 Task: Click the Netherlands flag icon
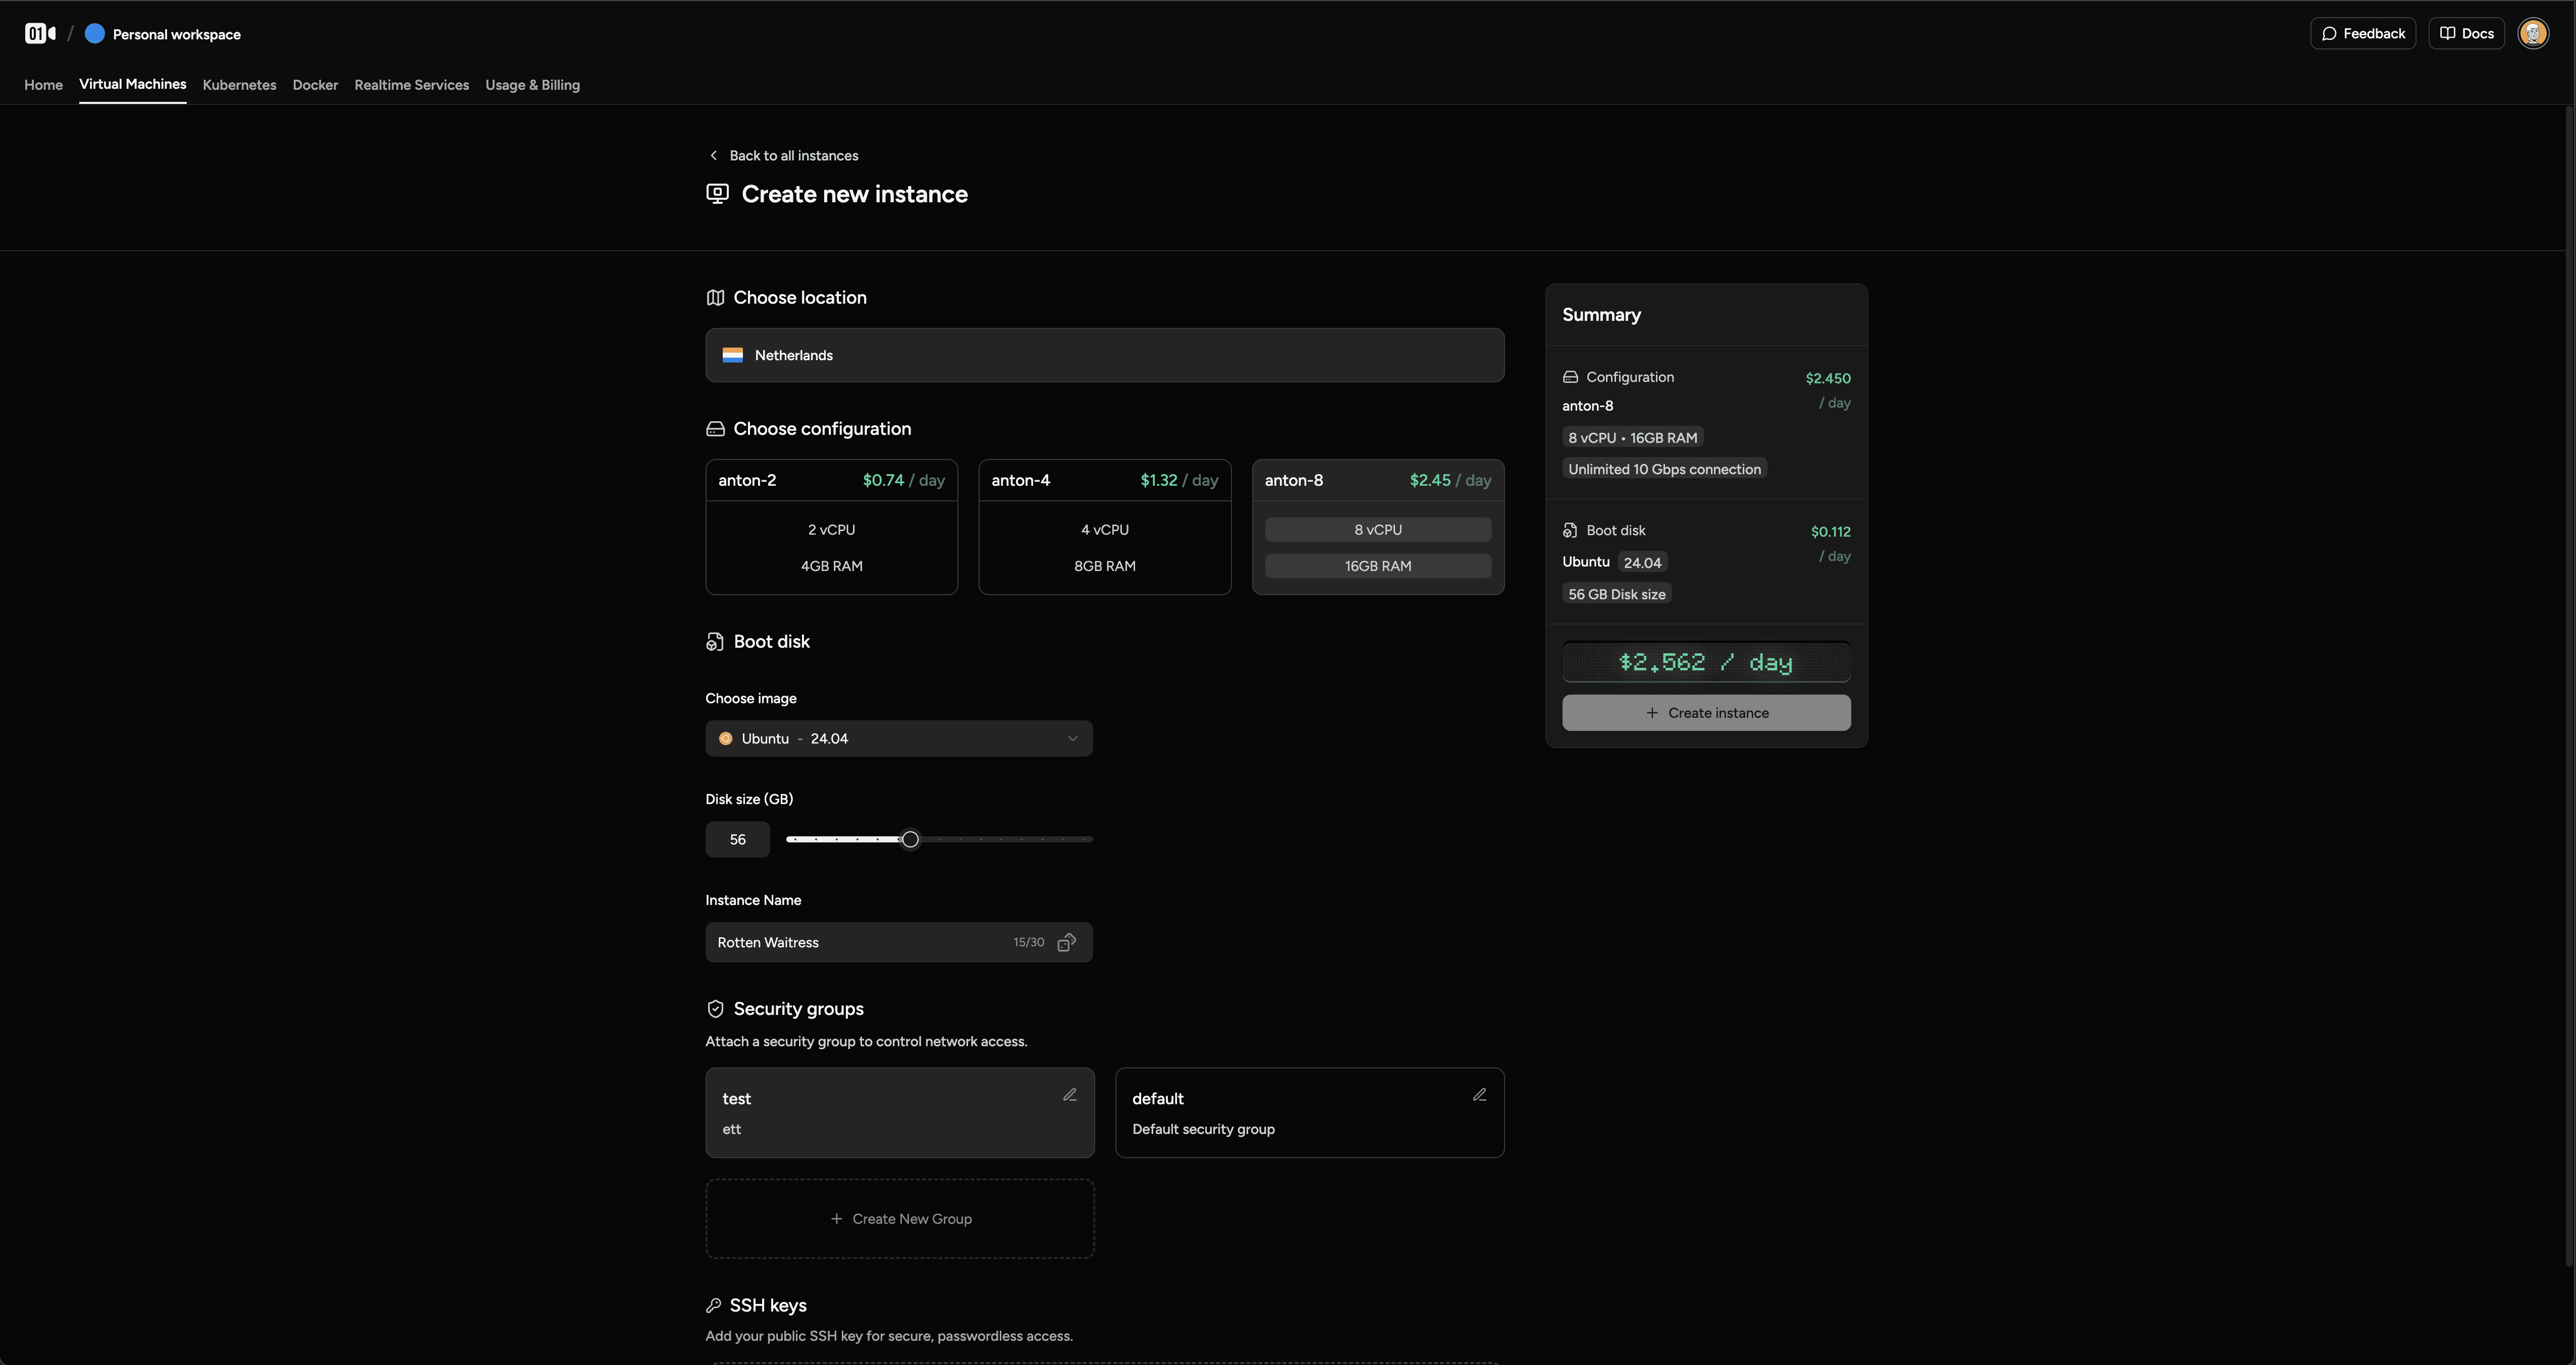coord(733,355)
